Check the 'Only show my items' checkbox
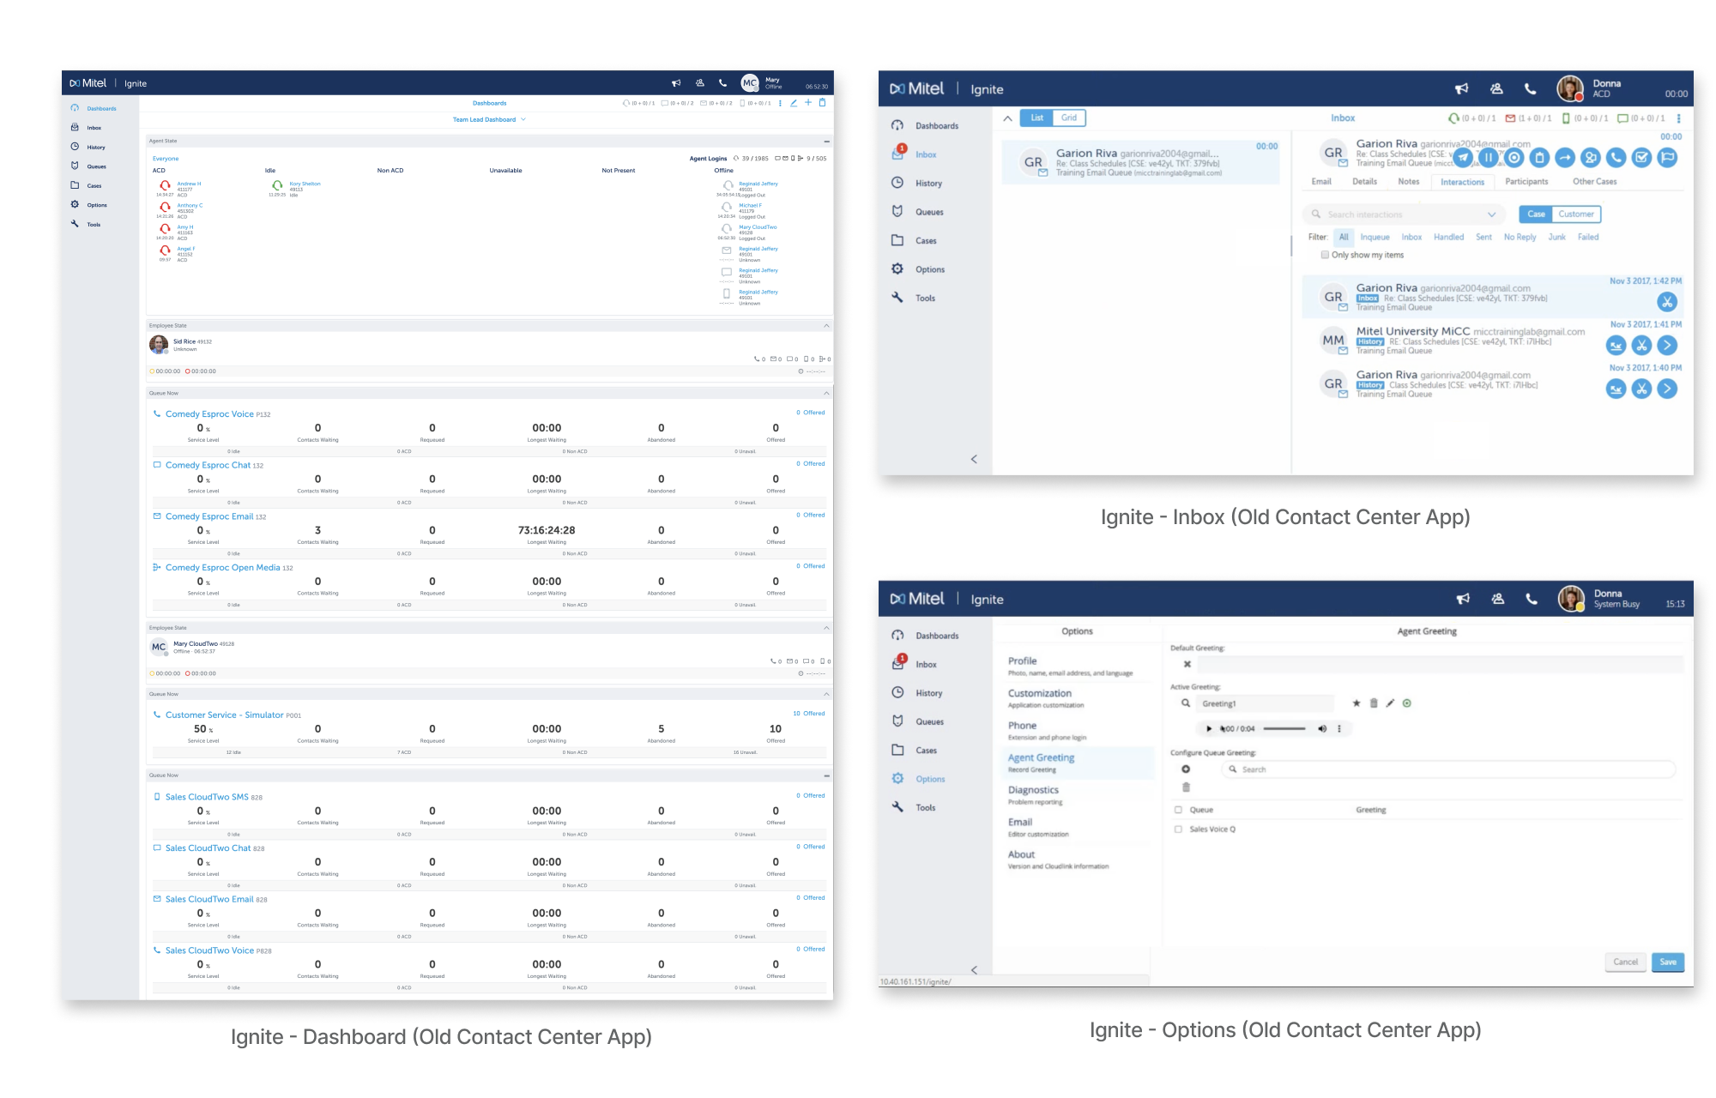Screen dimensions: 1716x1098 point(1325,255)
